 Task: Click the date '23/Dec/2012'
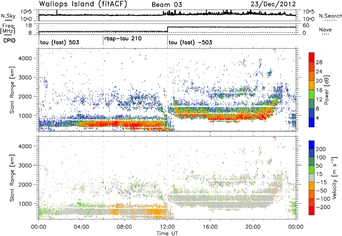273,4
